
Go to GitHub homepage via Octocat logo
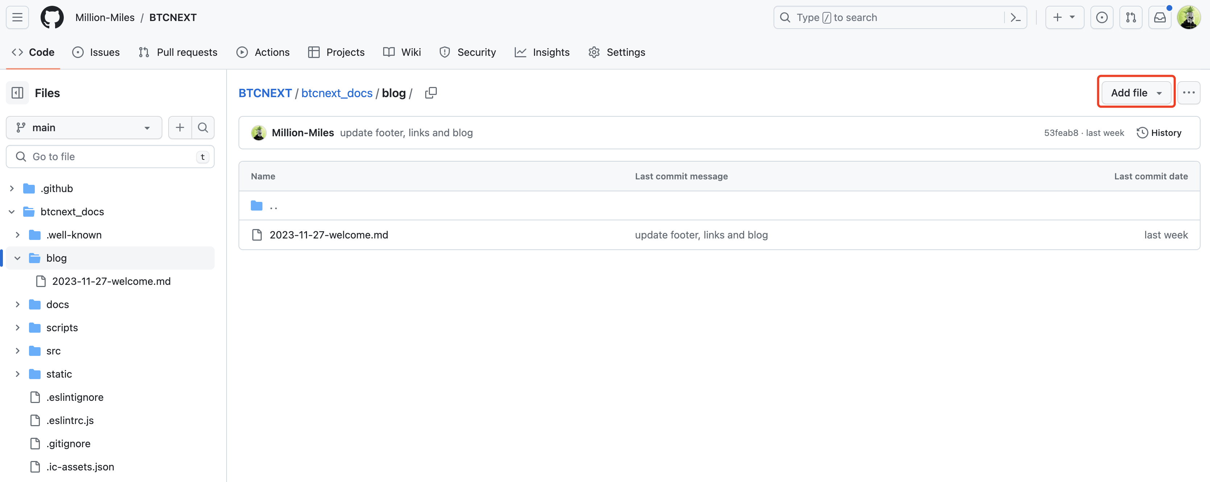52,17
